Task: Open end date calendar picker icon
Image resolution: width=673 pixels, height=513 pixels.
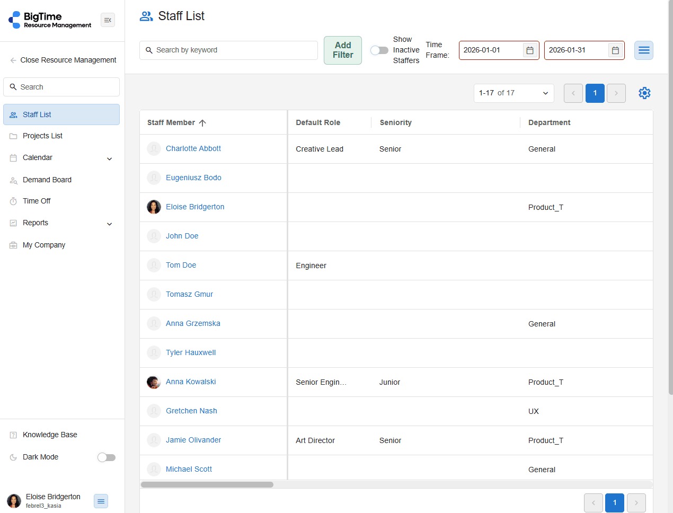Action: click(615, 50)
